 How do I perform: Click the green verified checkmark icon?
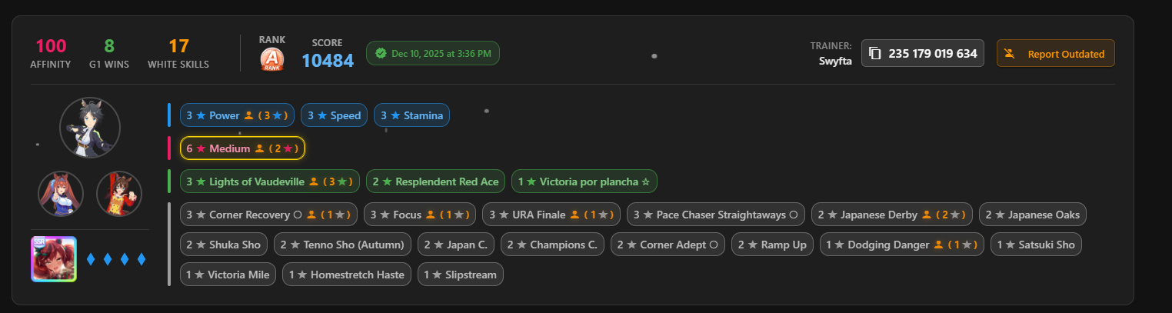381,54
